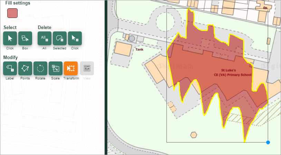The width and height of the screenshot is (281, 155).
Task: Activate the Box select tool
Action: coord(25,38)
